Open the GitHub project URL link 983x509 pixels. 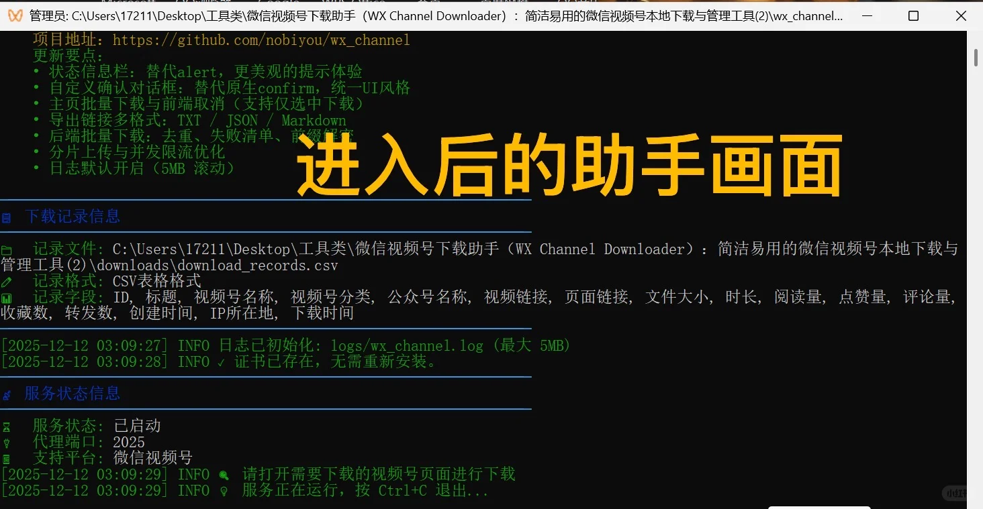coord(261,40)
